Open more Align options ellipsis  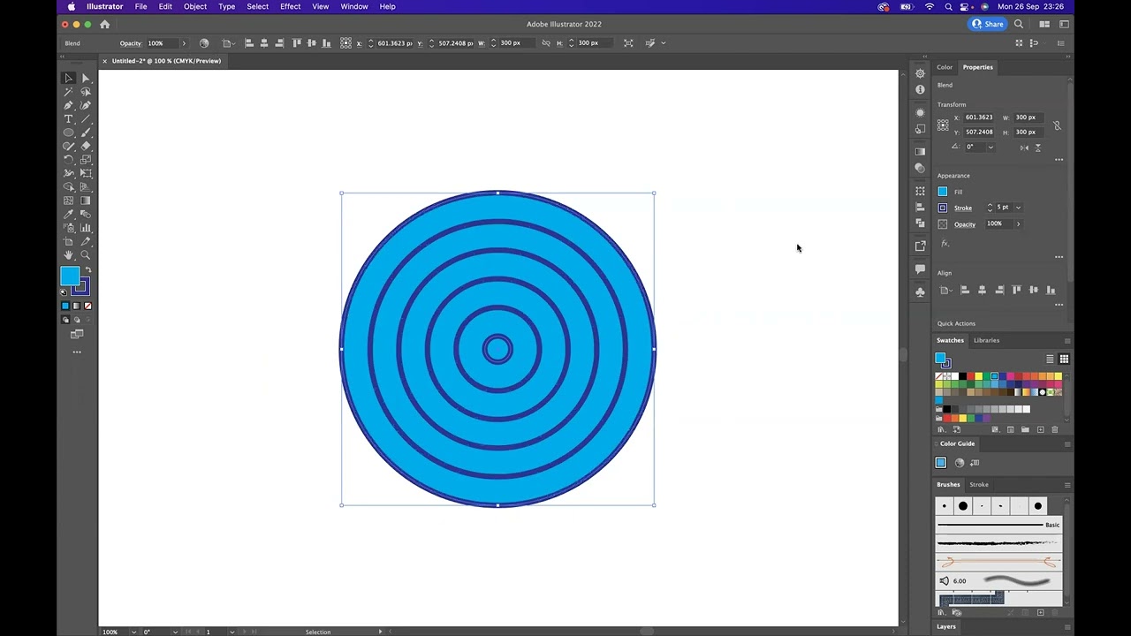(x=1059, y=305)
